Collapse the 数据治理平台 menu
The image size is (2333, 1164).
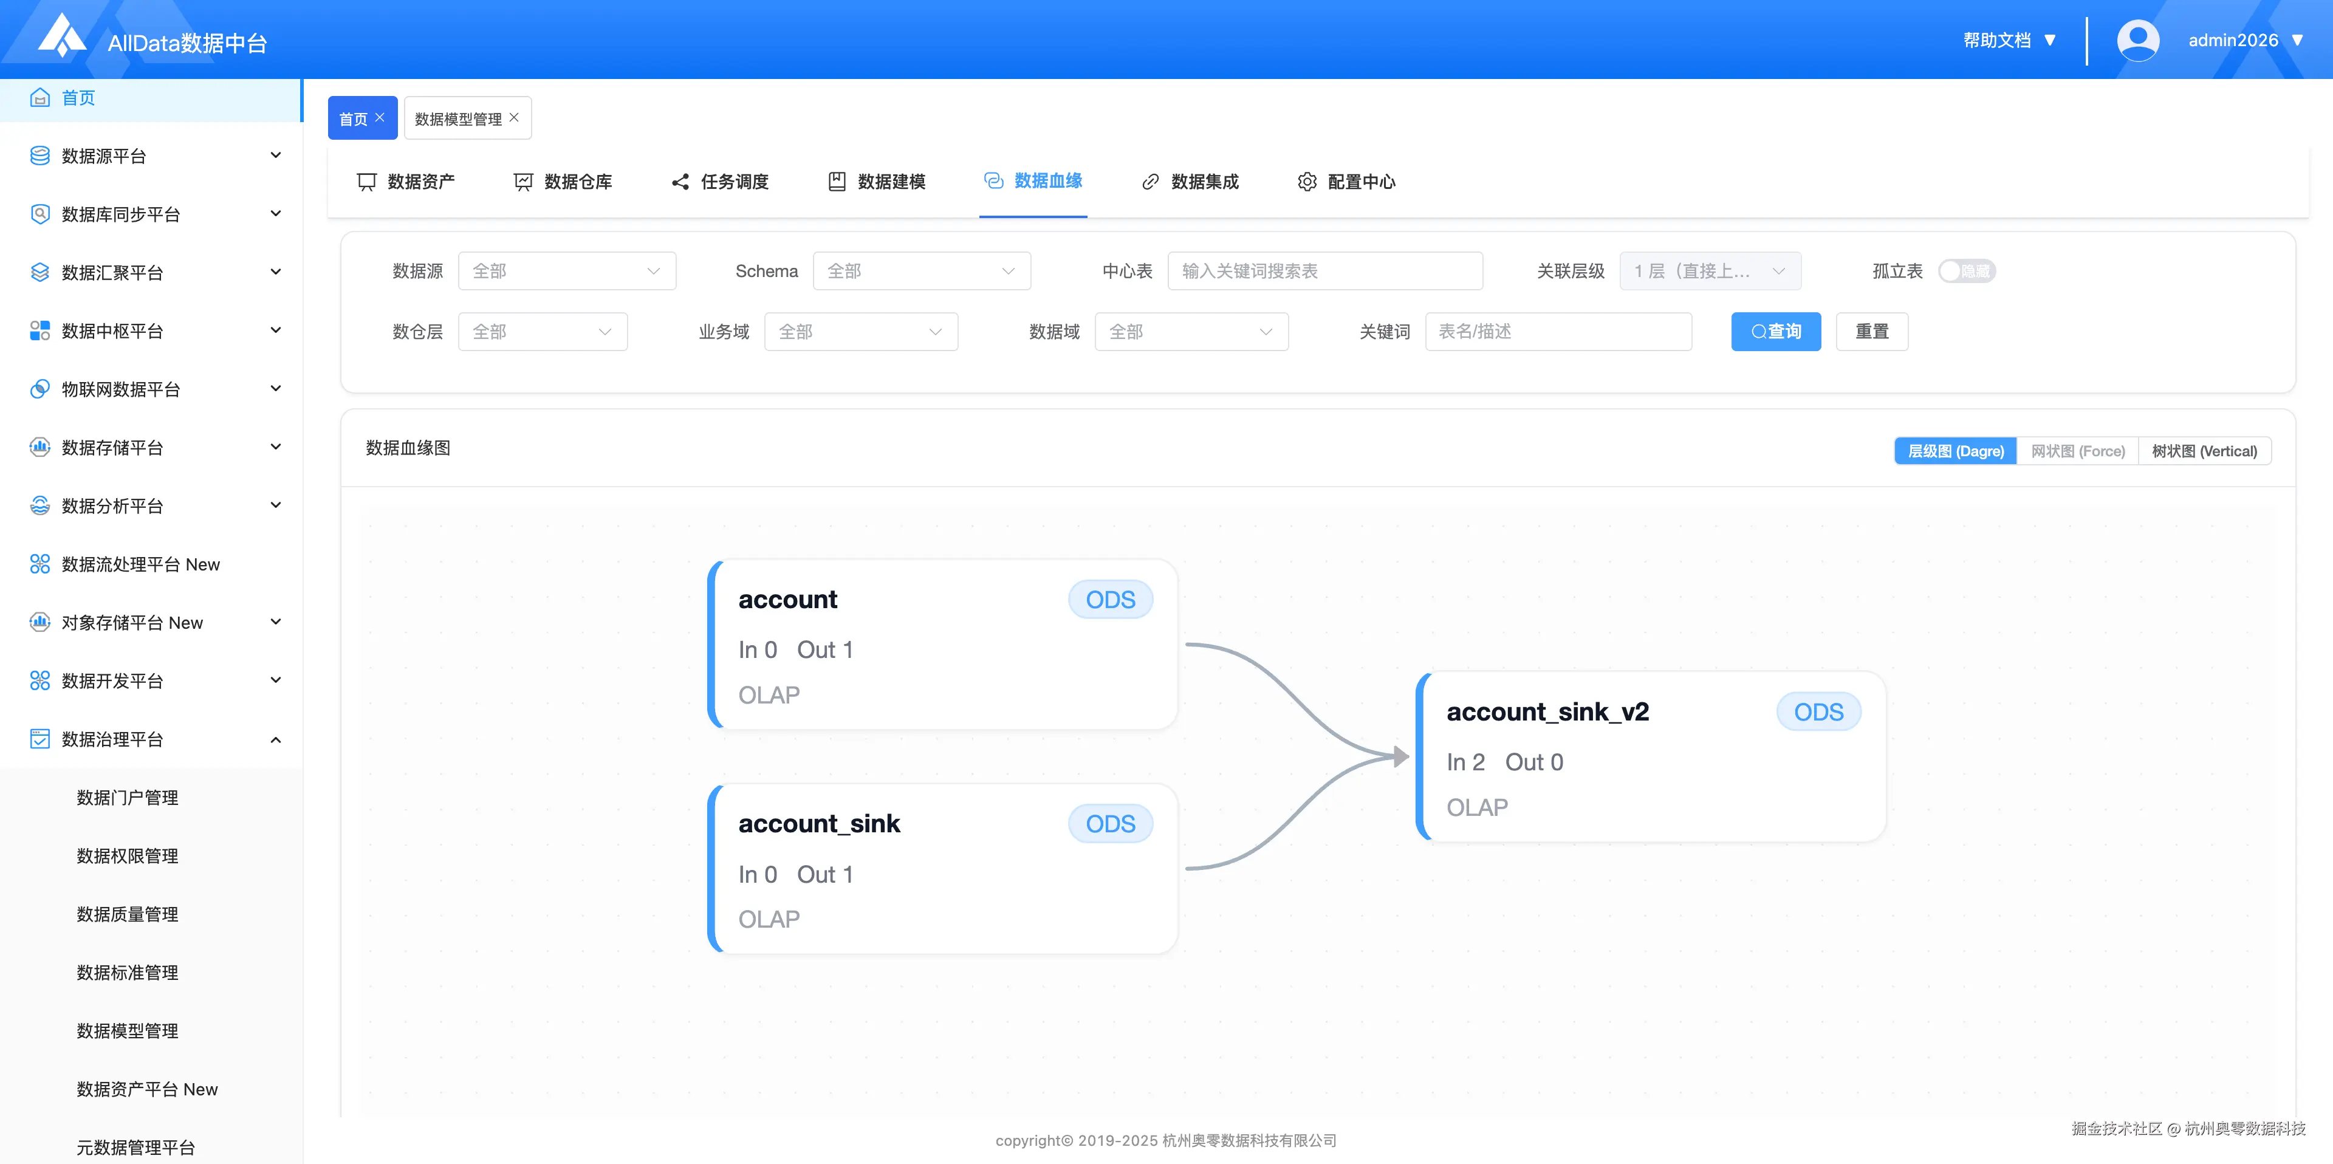coord(275,739)
